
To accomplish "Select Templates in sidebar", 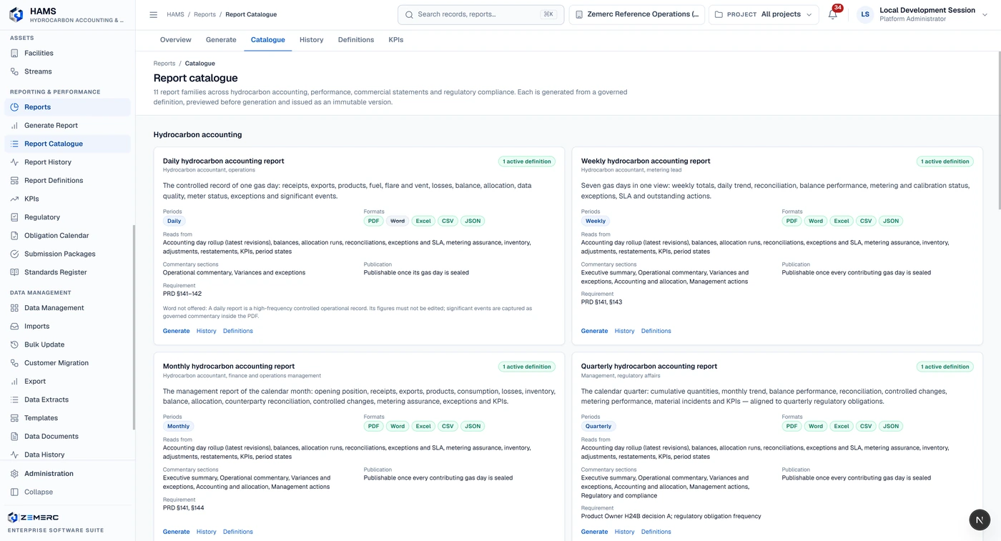I will click(68, 418).
